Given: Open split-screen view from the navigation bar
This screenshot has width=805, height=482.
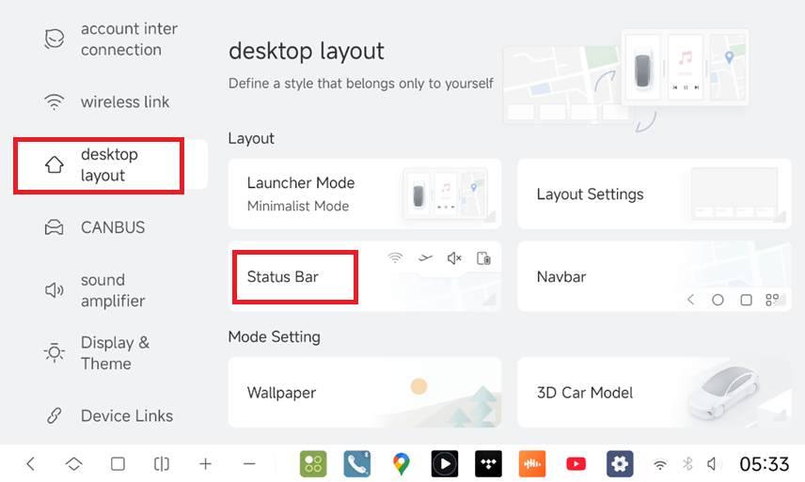Looking at the screenshot, I should point(161,463).
